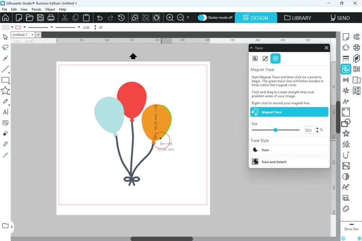Click the Trace and Detach button
The image size is (362, 241).
coord(289,161)
